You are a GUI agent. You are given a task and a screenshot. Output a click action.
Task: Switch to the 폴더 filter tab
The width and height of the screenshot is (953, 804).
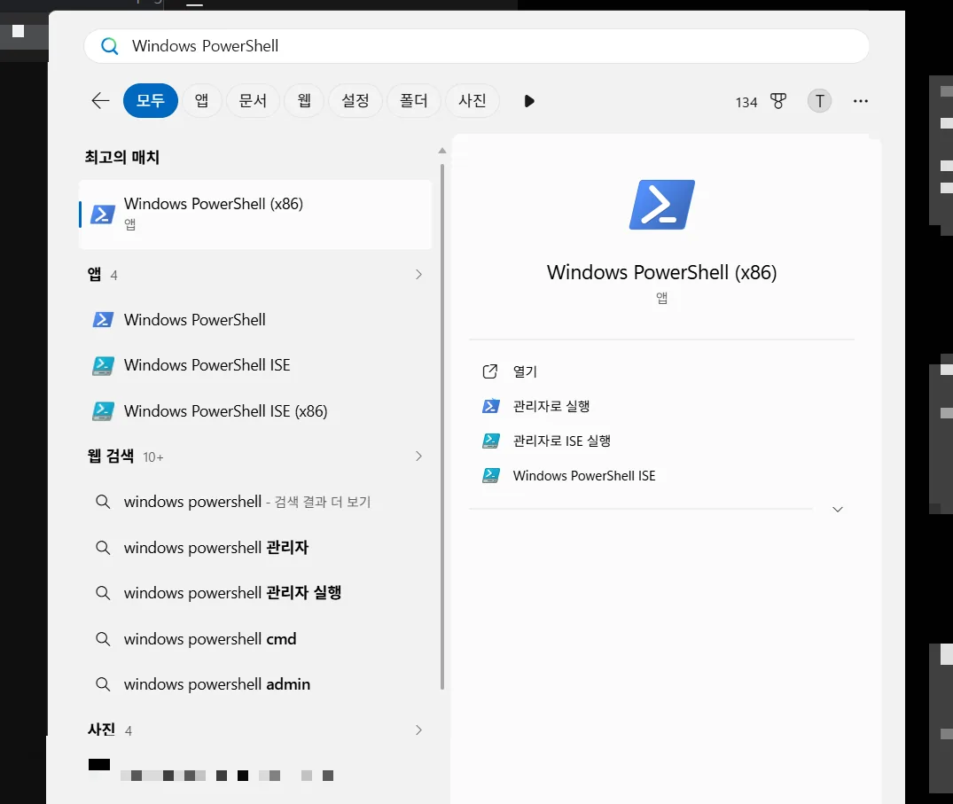pos(414,100)
